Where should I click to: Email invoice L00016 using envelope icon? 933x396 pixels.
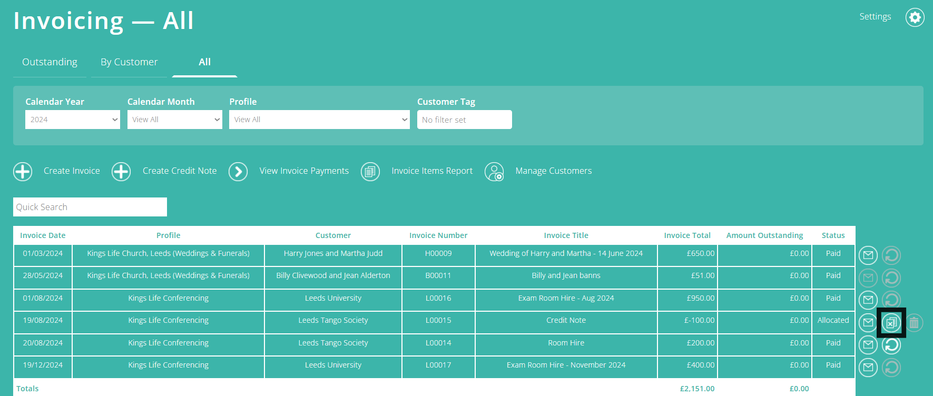click(868, 300)
